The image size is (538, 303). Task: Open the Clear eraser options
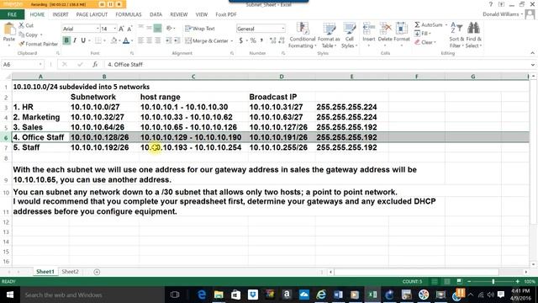point(425,42)
